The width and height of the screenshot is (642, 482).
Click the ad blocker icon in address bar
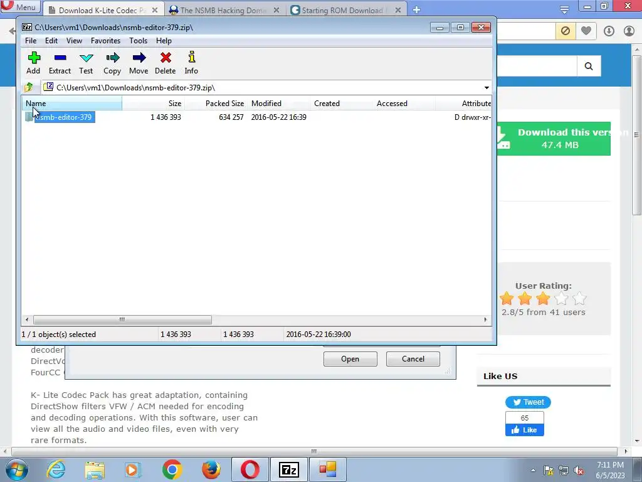[566, 31]
